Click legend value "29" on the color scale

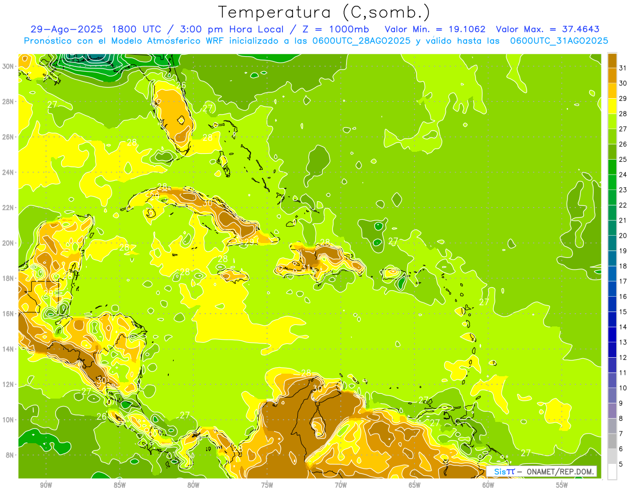(x=623, y=99)
